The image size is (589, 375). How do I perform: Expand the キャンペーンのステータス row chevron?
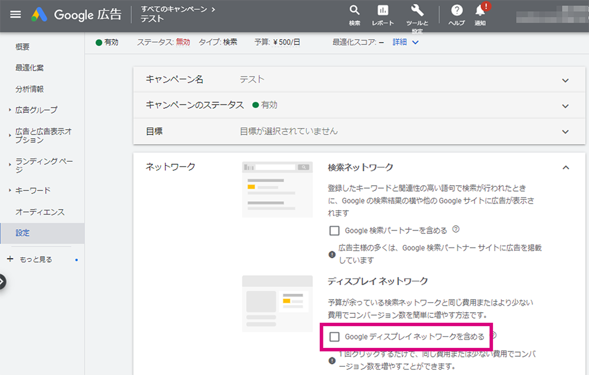(565, 106)
